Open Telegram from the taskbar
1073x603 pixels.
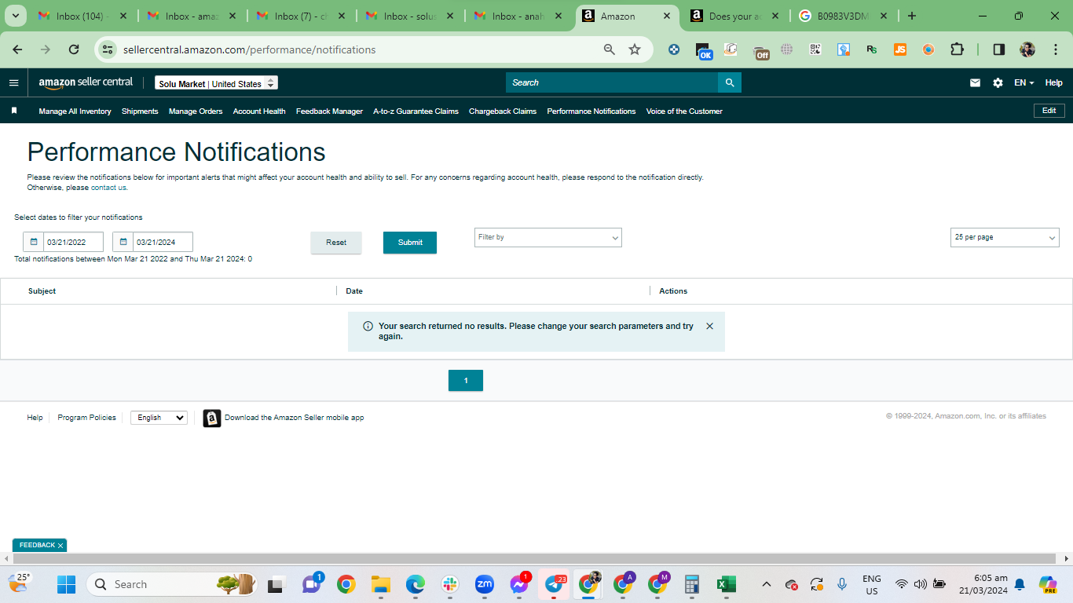554,584
